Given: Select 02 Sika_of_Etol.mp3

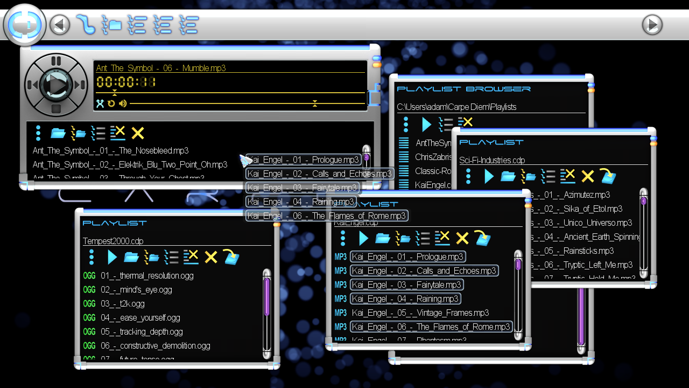Looking at the screenshot, I should 576,209.
